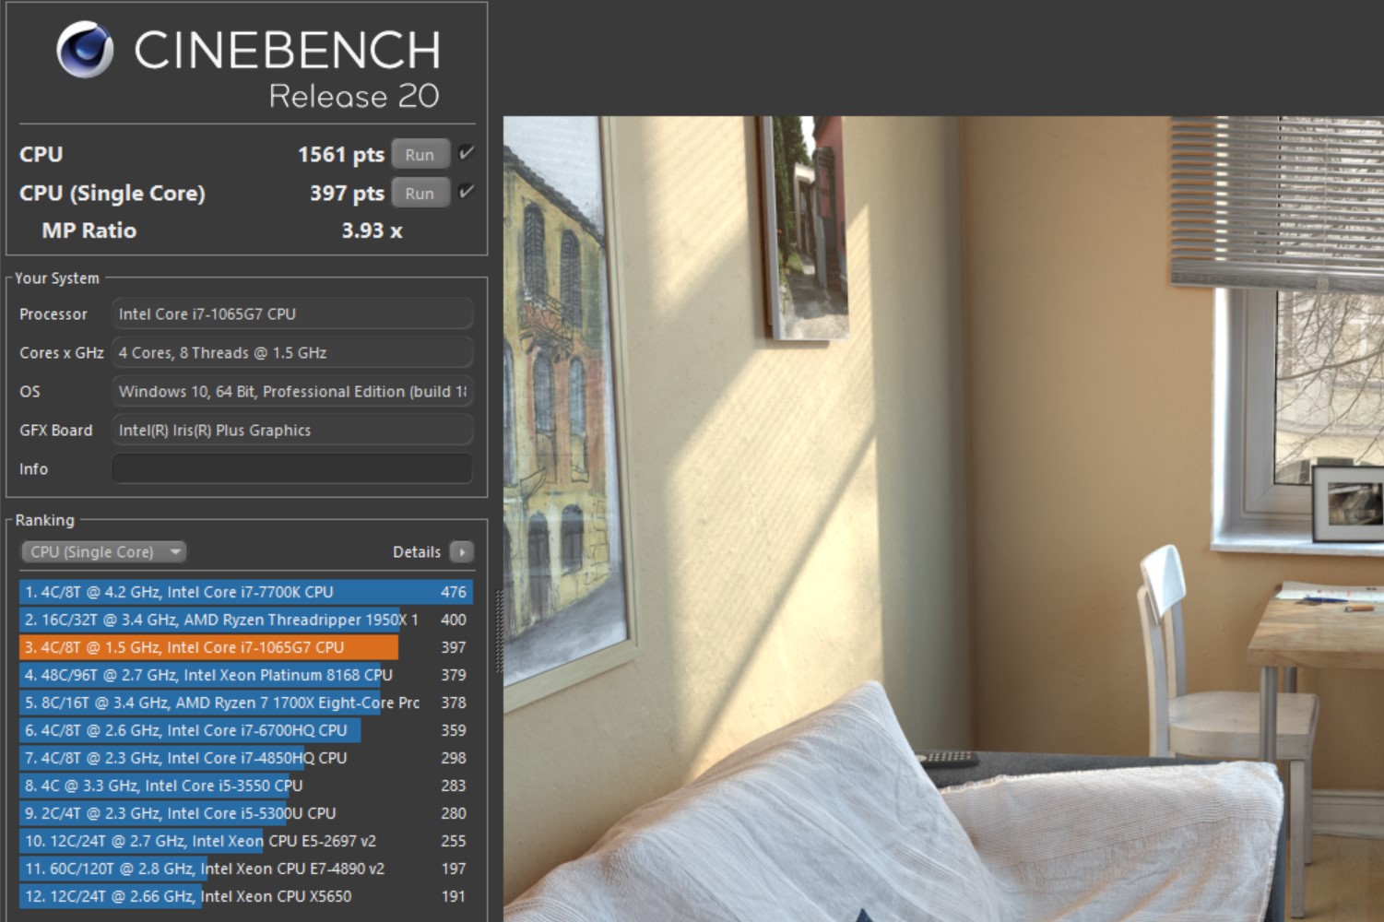The image size is (1384, 922).
Task: Select ranking row Intel Core i7-4850HQ
Action: [246, 758]
